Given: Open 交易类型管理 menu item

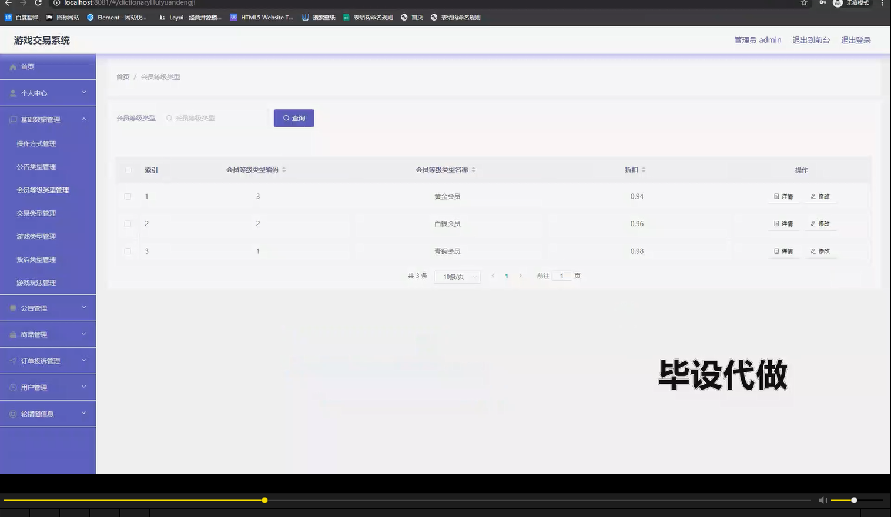Looking at the screenshot, I should tap(48, 213).
